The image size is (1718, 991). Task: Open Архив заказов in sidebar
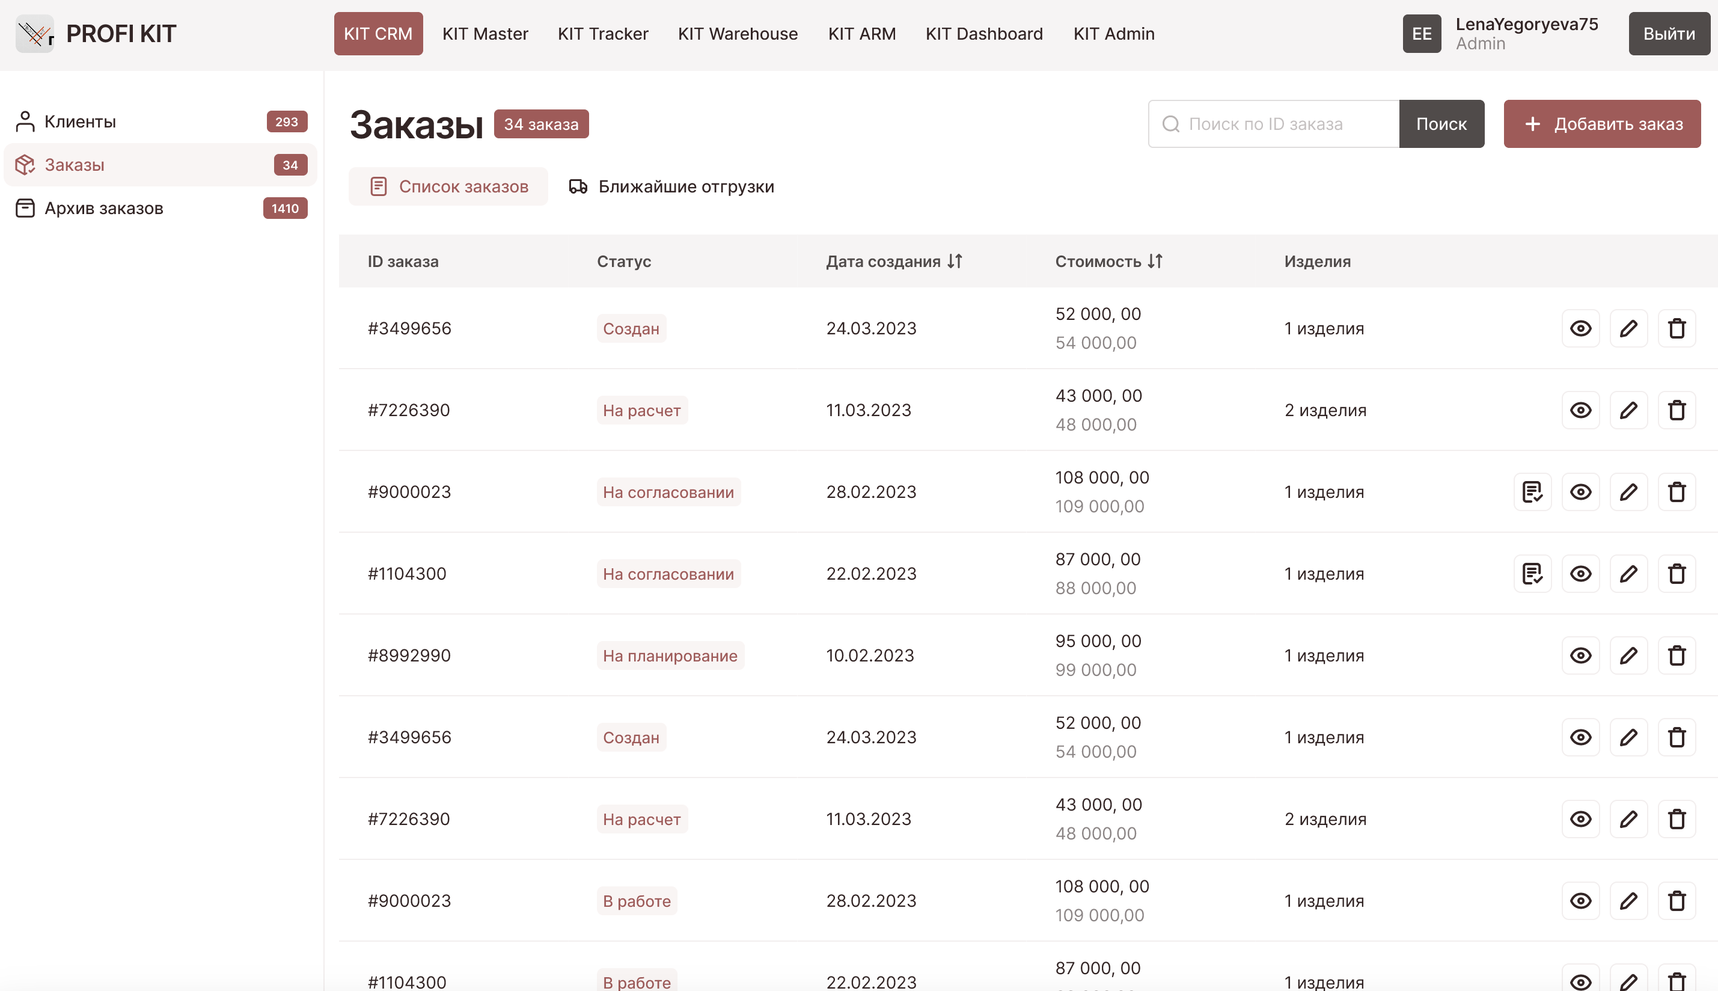(x=104, y=208)
